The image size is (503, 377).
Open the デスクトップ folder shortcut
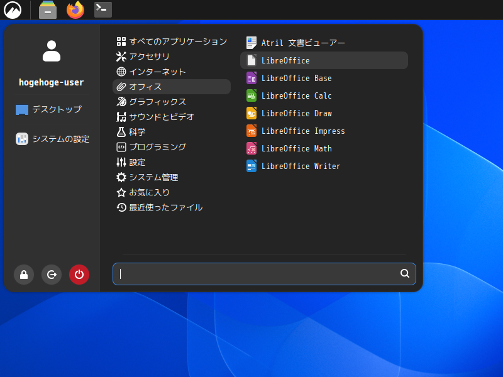click(x=49, y=109)
